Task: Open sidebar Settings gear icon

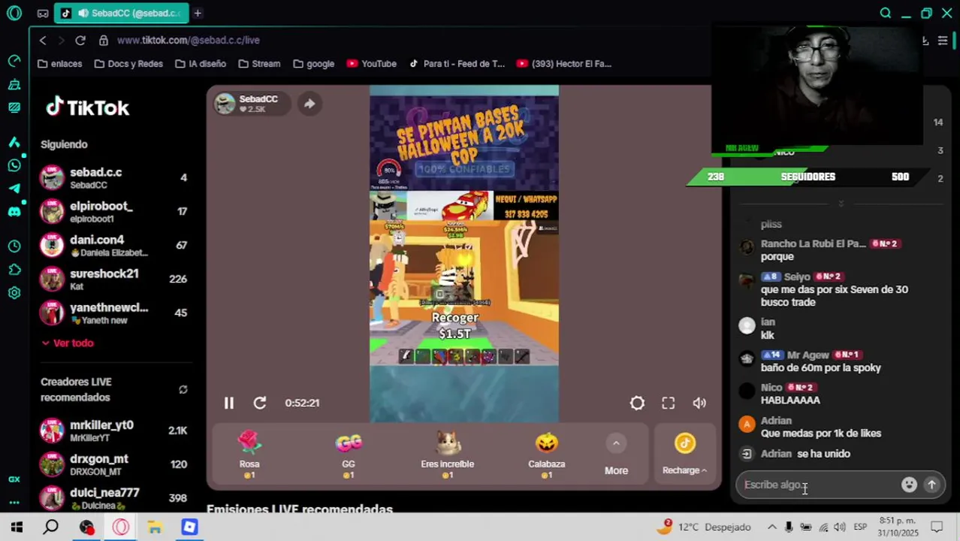Action: (14, 292)
